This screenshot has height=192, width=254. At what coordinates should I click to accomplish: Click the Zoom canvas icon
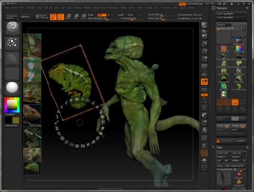click(204, 44)
